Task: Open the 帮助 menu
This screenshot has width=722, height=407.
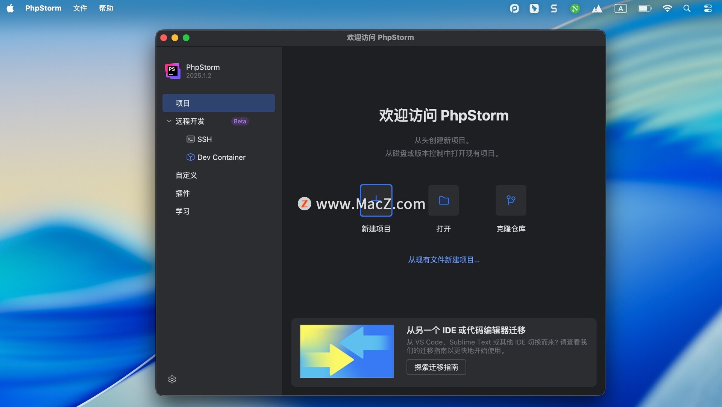Action: click(106, 8)
